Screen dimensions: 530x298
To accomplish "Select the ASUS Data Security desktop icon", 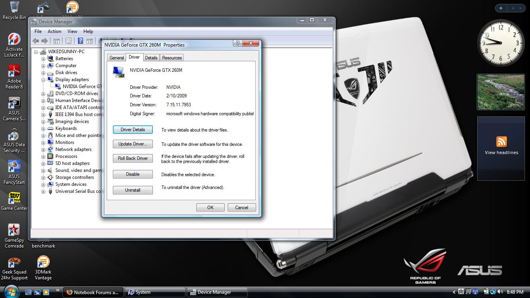I will click(14, 141).
